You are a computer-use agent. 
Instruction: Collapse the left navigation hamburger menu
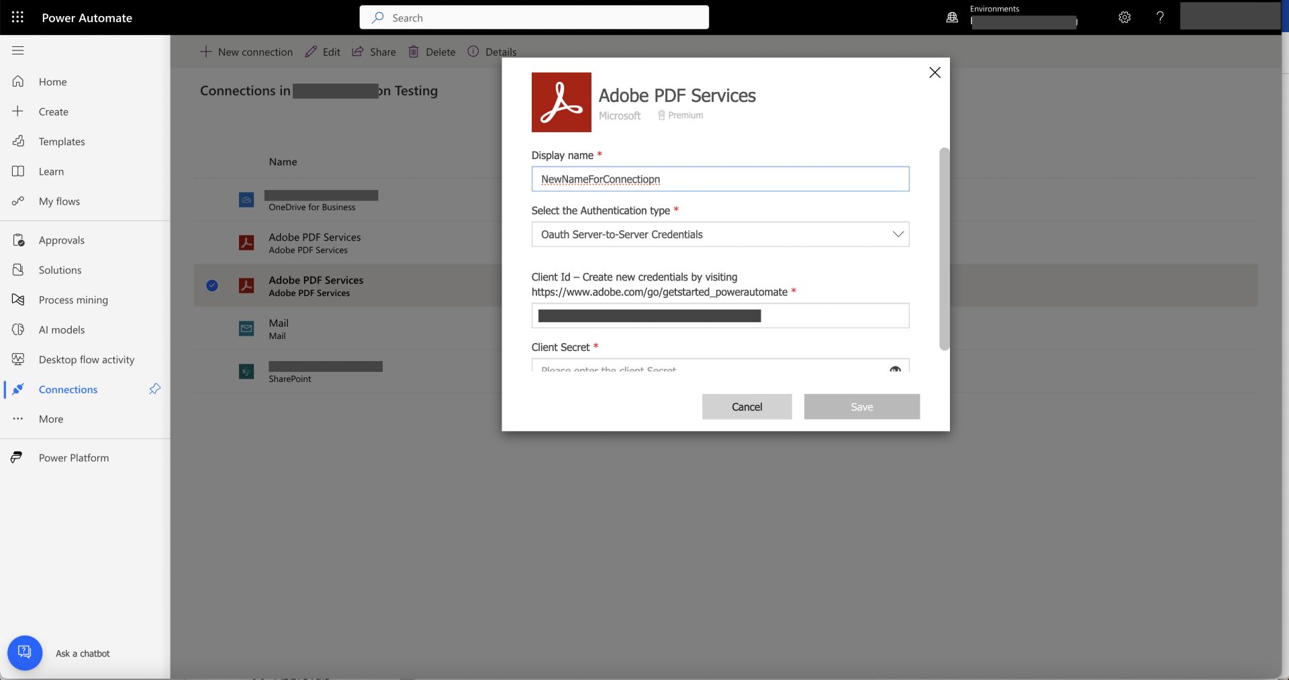click(x=18, y=50)
